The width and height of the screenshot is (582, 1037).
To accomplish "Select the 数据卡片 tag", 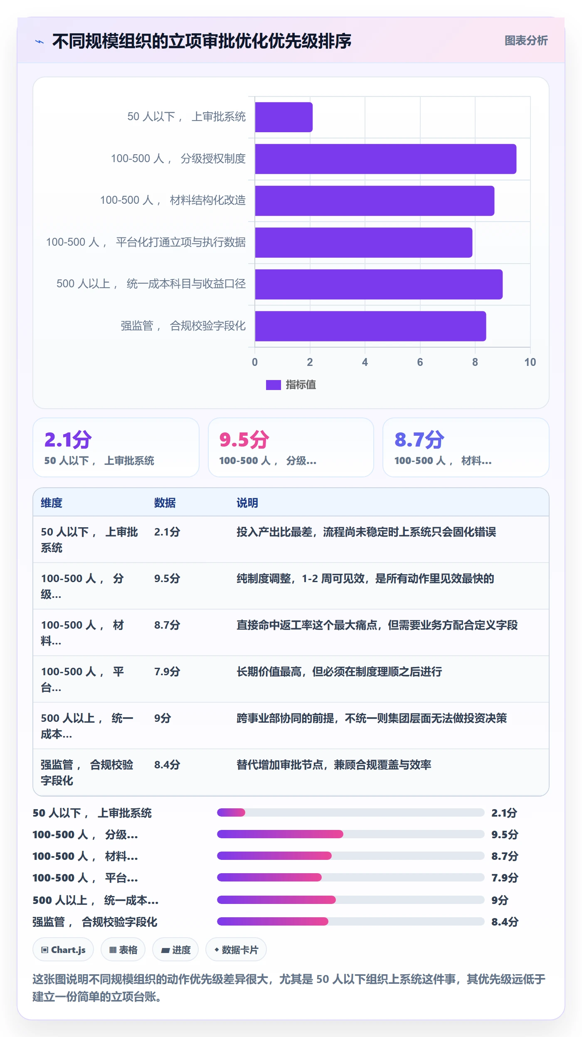I will 236,950.
